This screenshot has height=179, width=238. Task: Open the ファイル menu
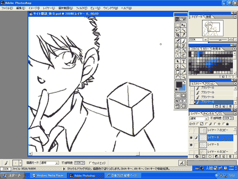(7, 8)
